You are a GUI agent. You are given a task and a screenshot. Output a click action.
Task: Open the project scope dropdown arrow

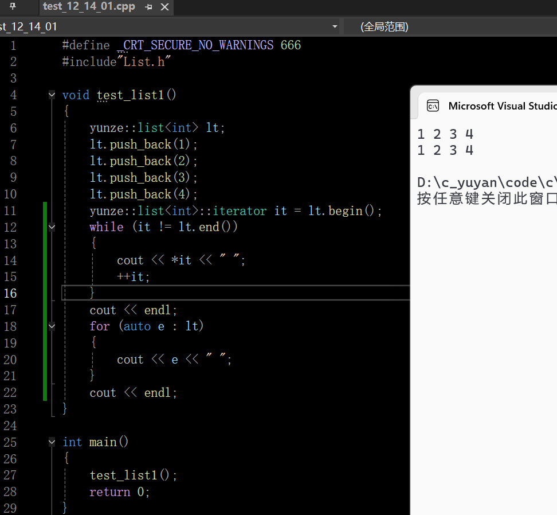coord(335,26)
